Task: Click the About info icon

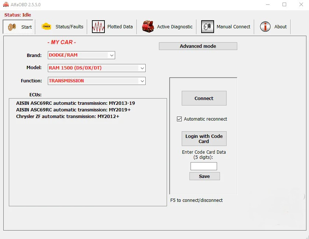Action: pos(265,27)
